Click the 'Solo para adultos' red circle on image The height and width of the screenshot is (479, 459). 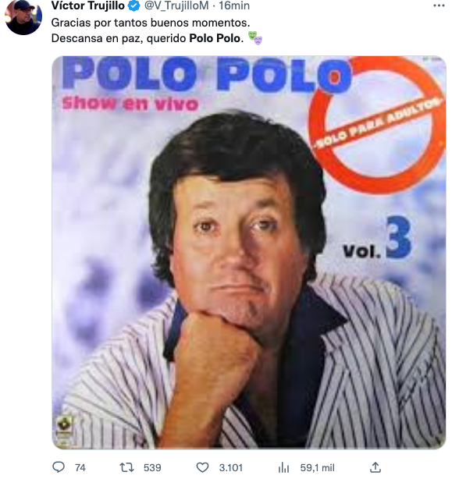[x=377, y=124]
